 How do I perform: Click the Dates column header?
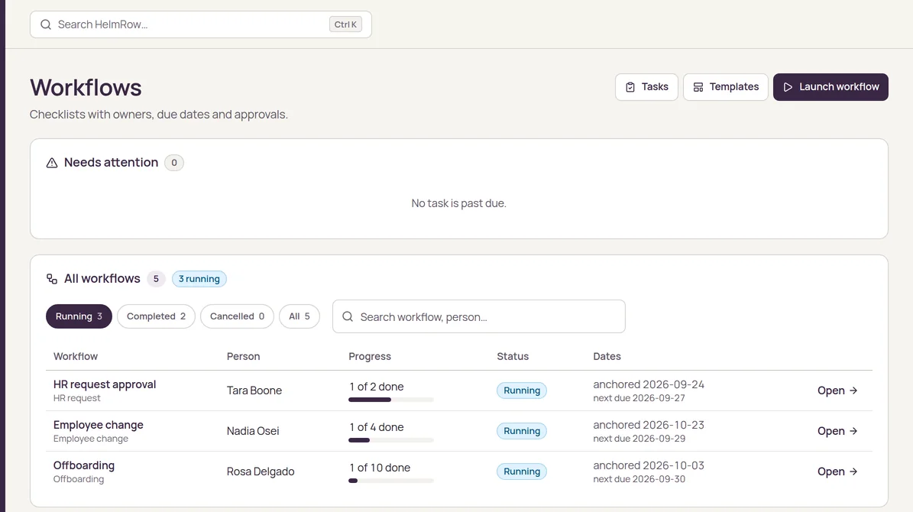(x=607, y=356)
